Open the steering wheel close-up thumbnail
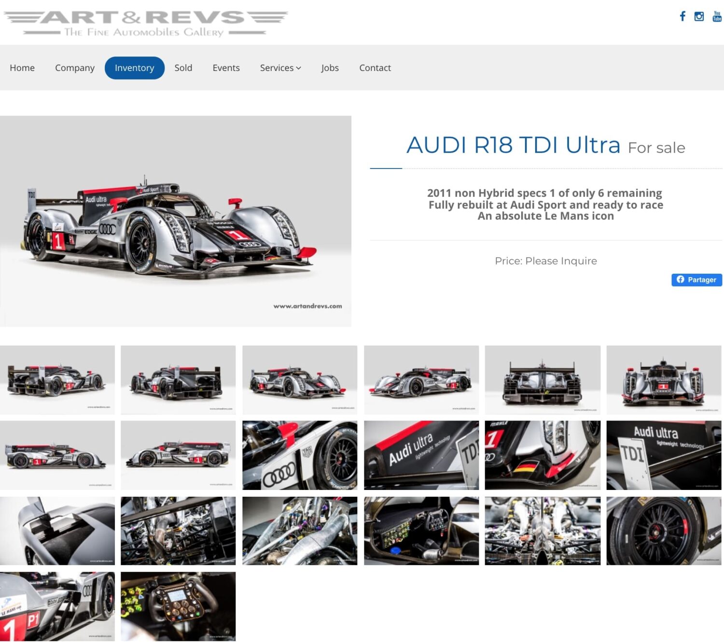Image resolution: width=724 pixels, height=642 pixels. (178, 606)
